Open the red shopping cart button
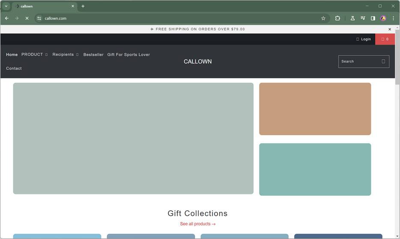The image size is (400, 239). pyautogui.click(x=385, y=39)
